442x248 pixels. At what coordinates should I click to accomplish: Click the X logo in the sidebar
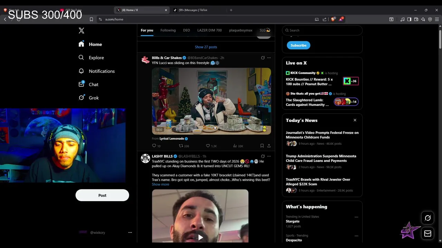click(81, 31)
